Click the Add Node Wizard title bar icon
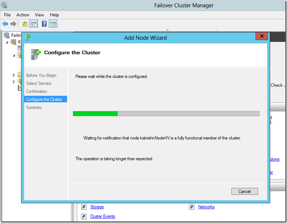Image resolution: width=287 pixels, height=223 pixels. [x=28, y=37]
